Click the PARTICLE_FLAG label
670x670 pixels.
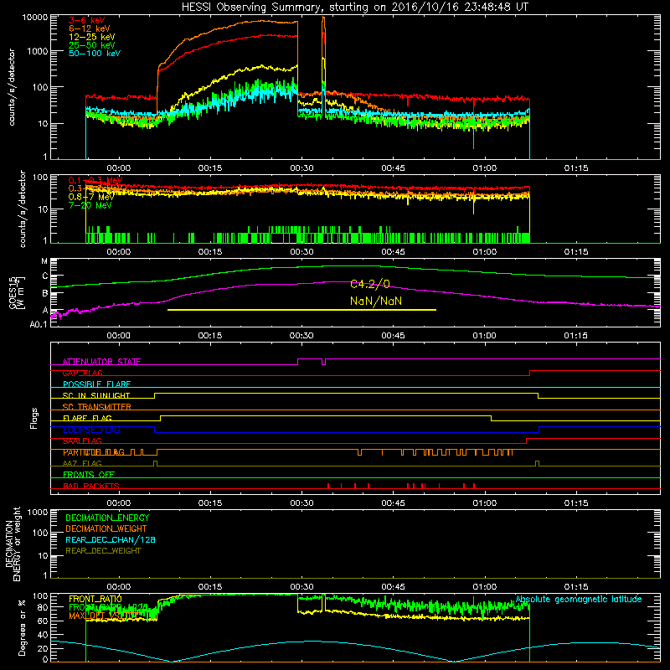click(94, 452)
